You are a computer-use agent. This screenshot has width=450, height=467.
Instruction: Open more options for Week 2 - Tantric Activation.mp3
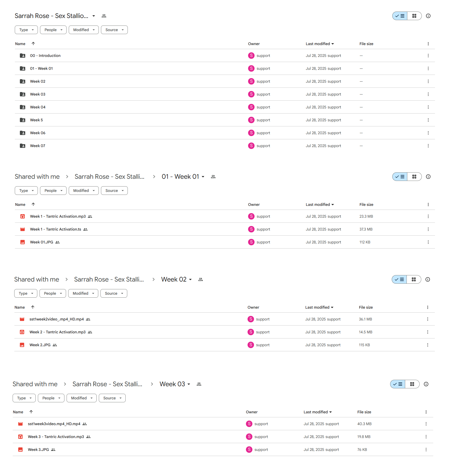pos(427,332)
